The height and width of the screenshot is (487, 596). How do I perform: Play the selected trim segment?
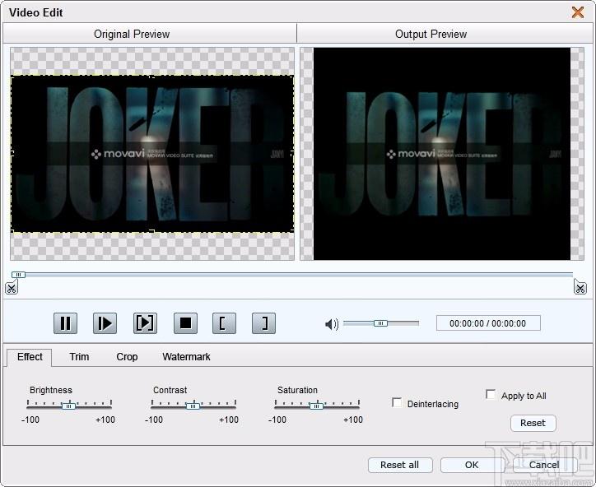click(145, 323)
